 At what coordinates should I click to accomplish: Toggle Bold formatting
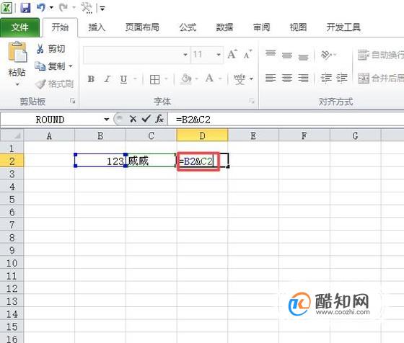point(91,79)
